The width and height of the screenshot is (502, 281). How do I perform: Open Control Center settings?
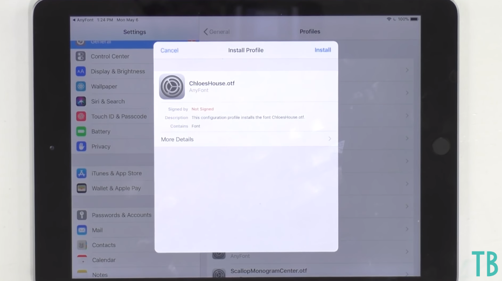tap(113, 56)
